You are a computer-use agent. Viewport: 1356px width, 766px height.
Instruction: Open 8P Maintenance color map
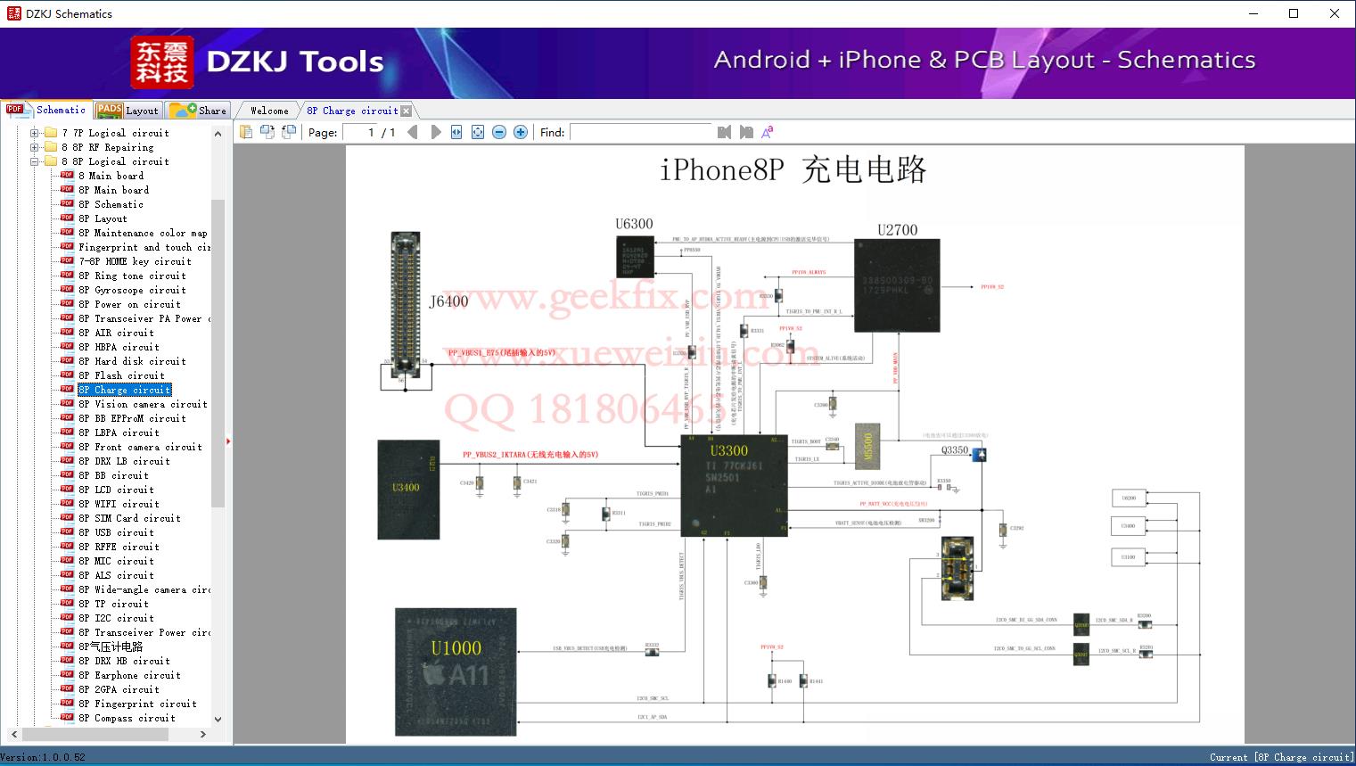coord(143,233)
